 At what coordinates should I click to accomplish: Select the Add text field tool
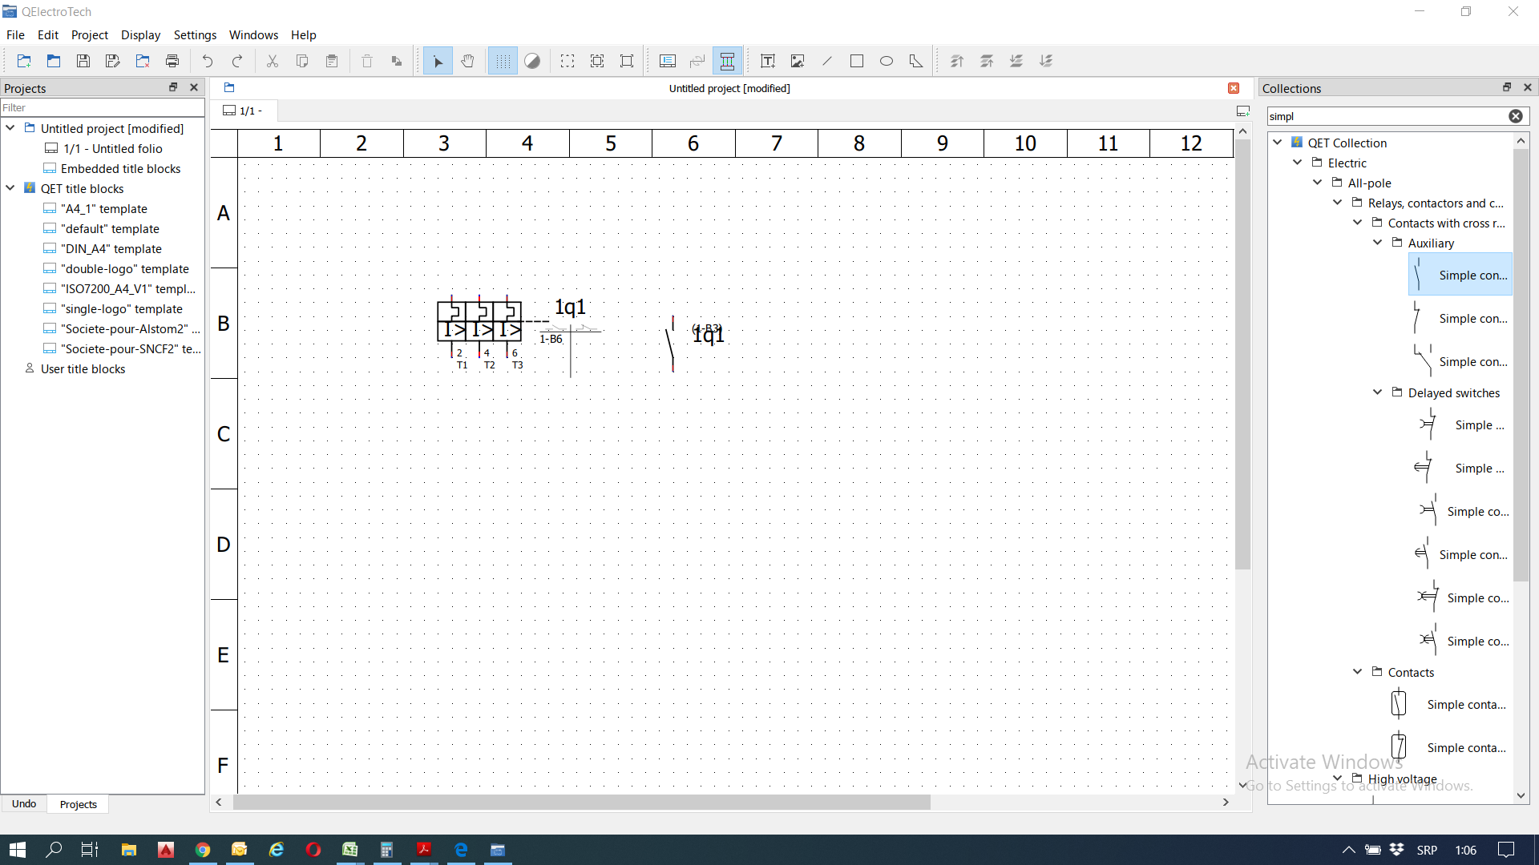768,61
